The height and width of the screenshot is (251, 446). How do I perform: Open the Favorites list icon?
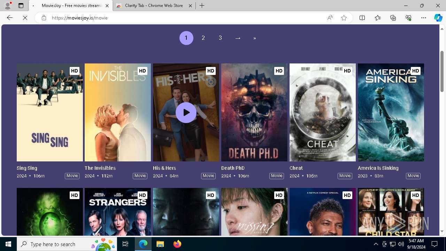(x=378, y=18)
